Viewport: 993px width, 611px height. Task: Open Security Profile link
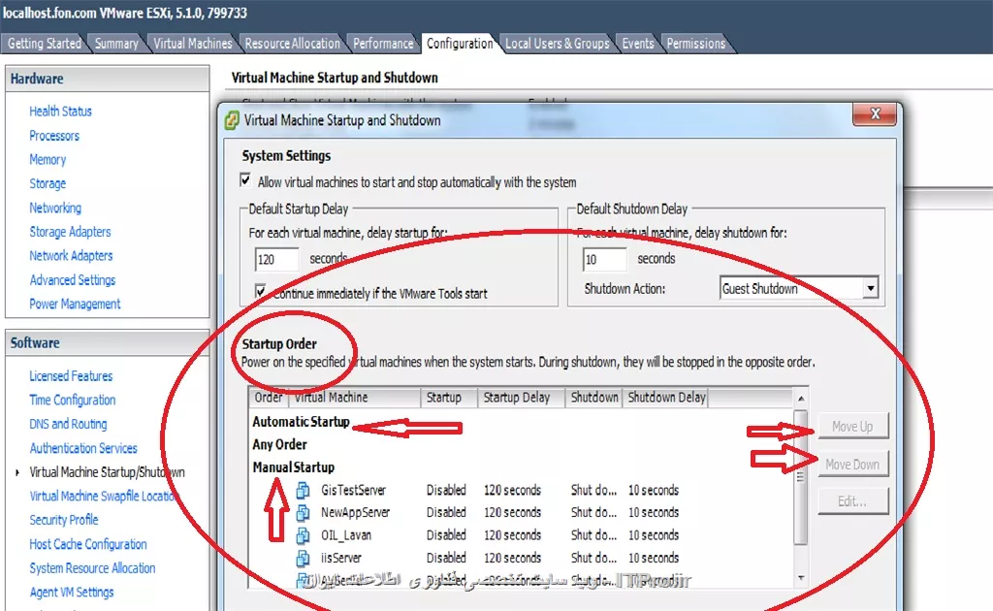point(64,520)
